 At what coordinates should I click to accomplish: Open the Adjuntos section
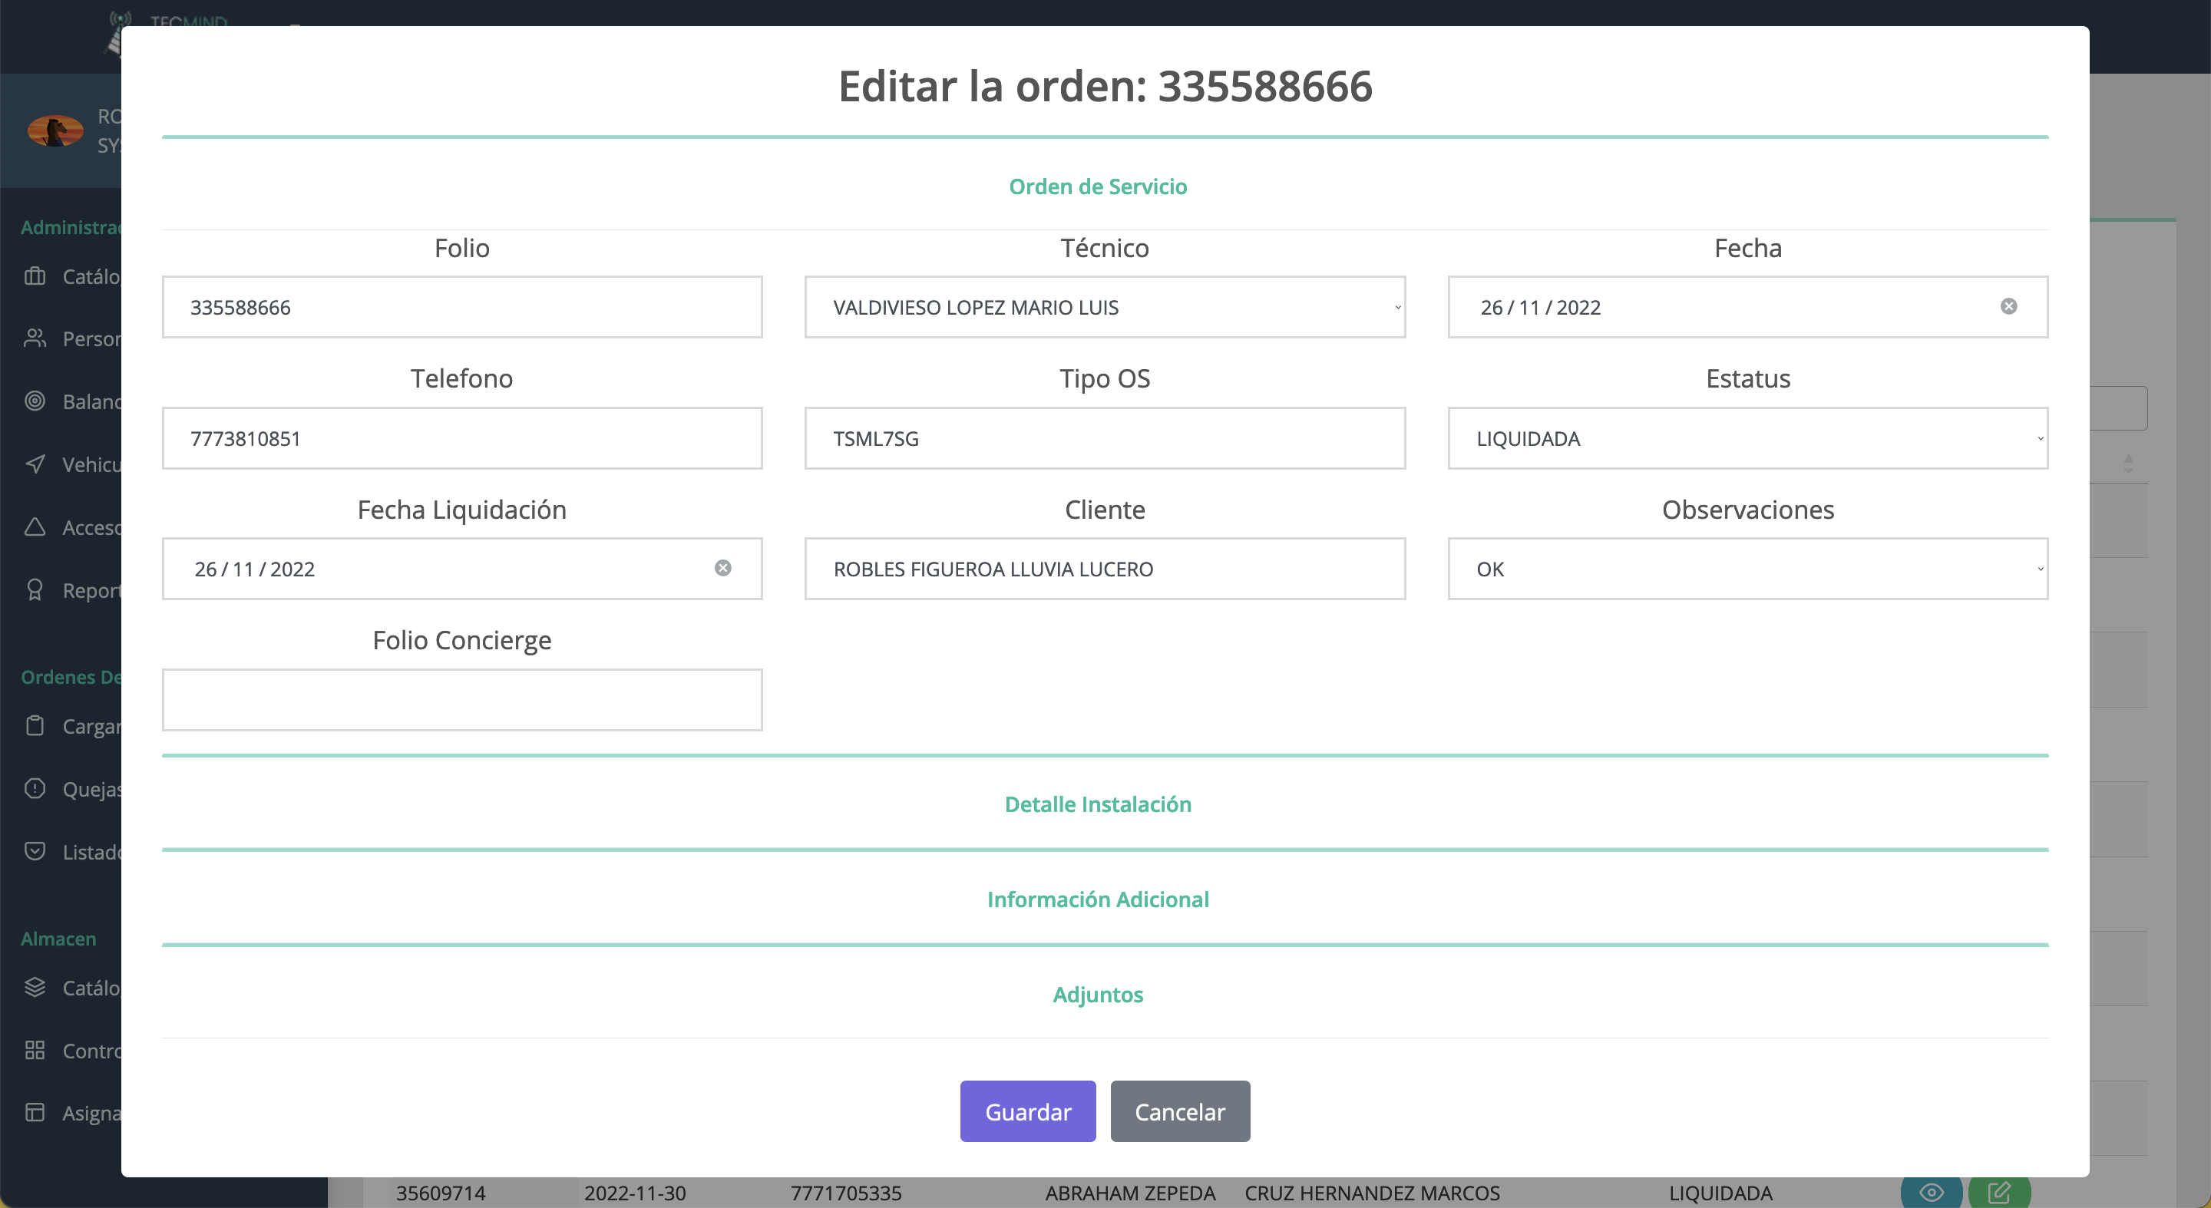click(x=1098, y=995)
